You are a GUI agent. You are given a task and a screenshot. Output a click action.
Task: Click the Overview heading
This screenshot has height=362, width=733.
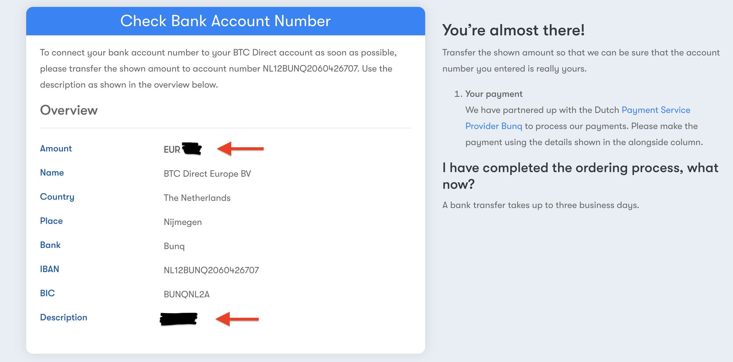(x=69, y=110)
